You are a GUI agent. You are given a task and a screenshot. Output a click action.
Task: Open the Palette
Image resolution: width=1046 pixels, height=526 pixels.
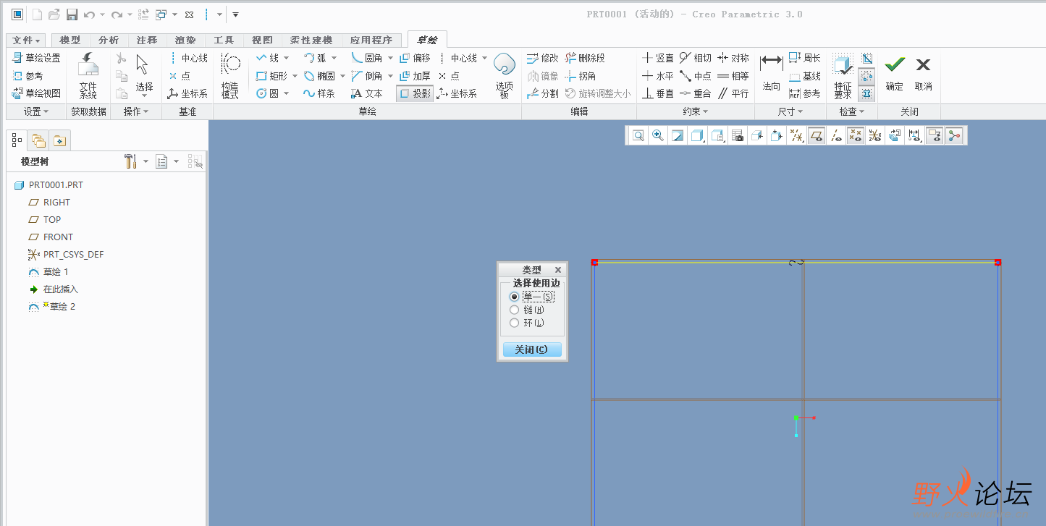pos(505,76)
